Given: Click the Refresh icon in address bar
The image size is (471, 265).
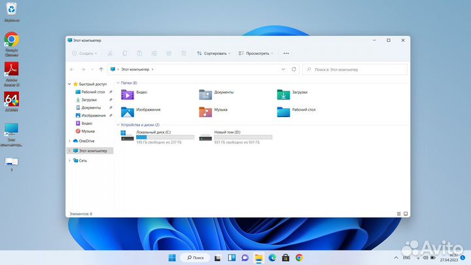Looking at the screenshot, I should click(x=294, y=69).
